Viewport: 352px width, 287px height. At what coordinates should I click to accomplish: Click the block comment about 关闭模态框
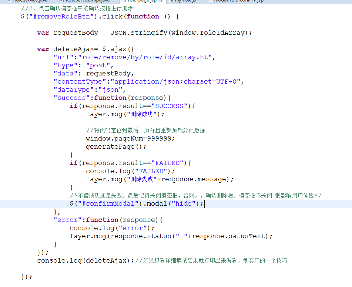(x=195, y=195)
